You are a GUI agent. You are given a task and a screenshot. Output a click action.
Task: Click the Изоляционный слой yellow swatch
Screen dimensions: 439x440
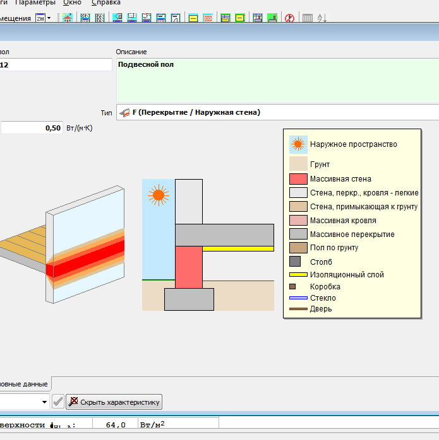click(x=298, y=274)
